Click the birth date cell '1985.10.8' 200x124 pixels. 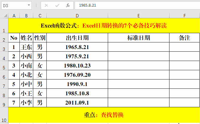coord(77,94)
